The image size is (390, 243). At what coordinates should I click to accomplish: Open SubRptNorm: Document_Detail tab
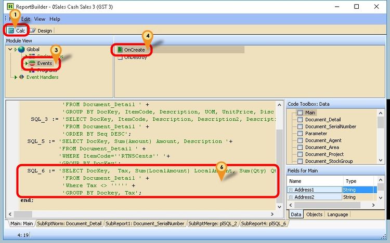[69, 224]
